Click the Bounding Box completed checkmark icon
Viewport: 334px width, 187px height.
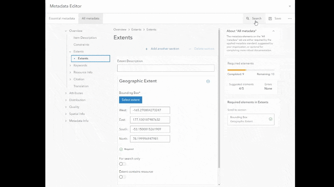271,119
